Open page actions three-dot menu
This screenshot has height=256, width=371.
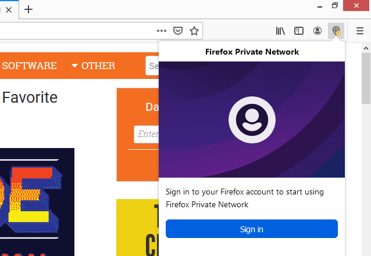click(162, 30)
